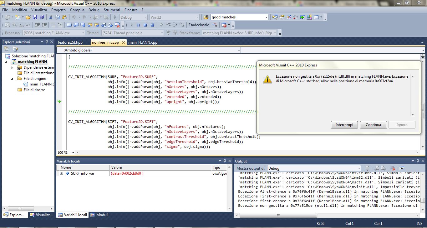
Task: Switch to Moduli bottom tab
Action: click(x=99, y=215)
